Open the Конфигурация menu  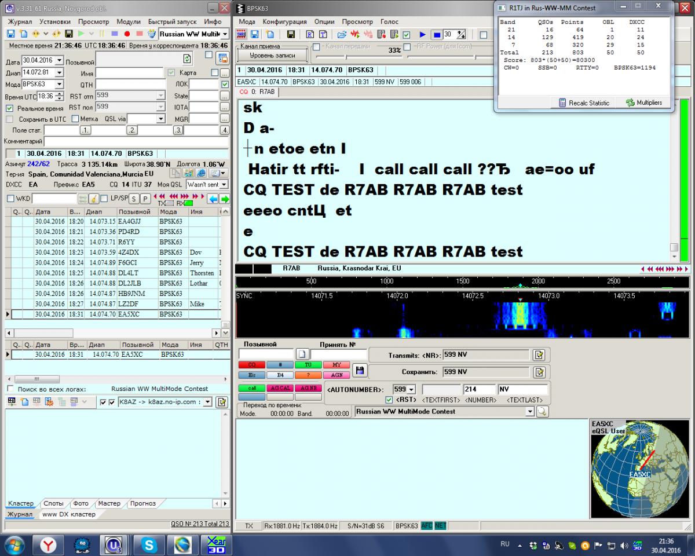[284, 21]
